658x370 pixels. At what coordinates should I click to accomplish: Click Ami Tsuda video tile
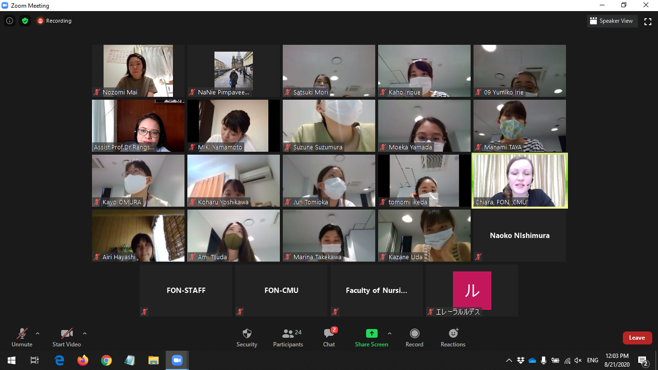point(234,236)
